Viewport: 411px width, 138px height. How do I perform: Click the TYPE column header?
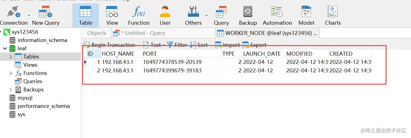[x=232, y=54]
